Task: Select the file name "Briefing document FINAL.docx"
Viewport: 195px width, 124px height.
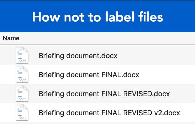Action: (x=89, y=75)
